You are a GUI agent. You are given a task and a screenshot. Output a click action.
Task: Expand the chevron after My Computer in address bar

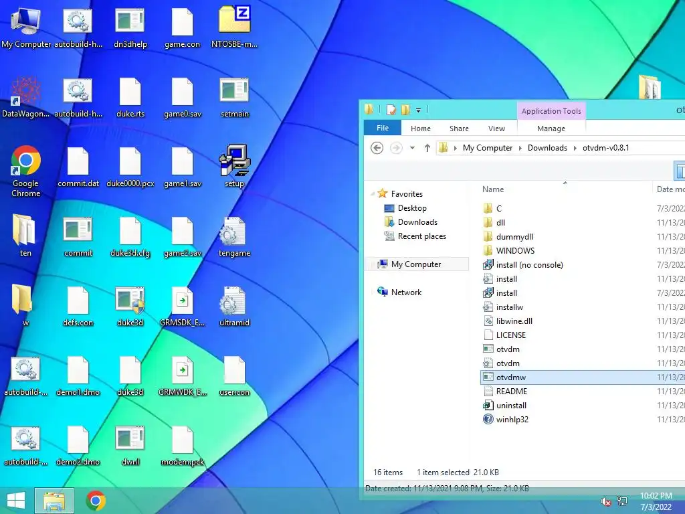point(520,148)
